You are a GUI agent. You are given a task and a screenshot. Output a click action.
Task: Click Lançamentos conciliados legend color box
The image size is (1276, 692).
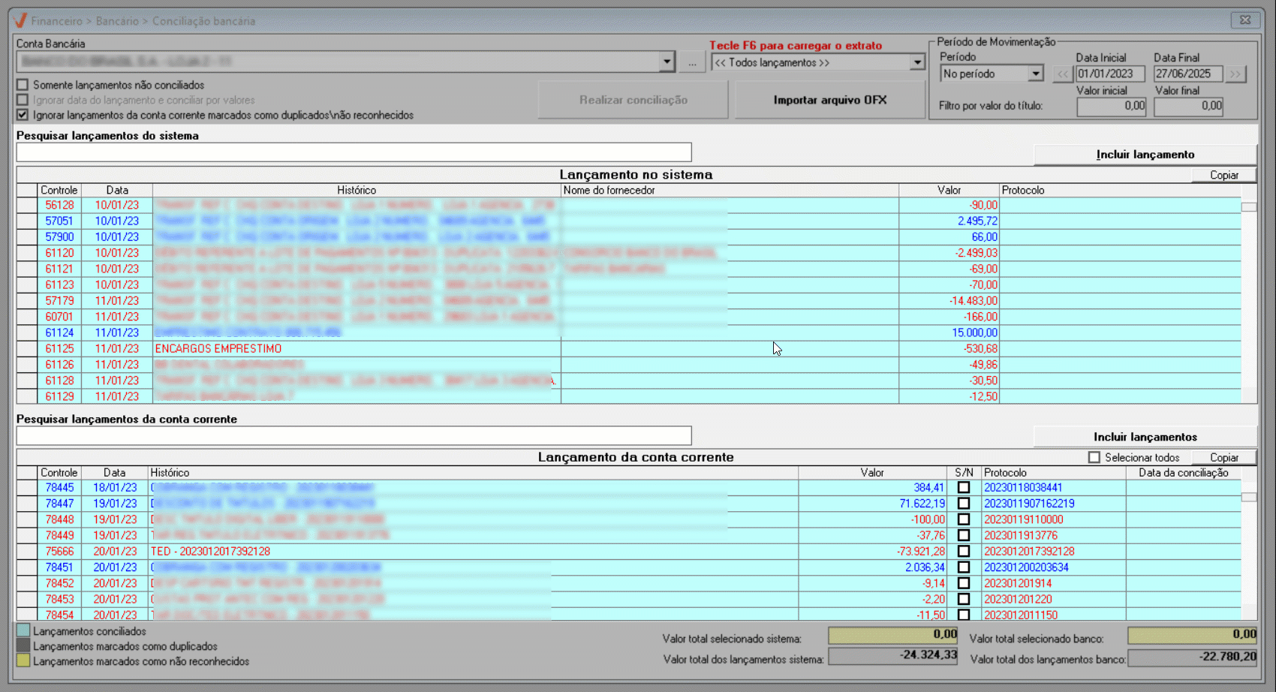pos(23,631)
